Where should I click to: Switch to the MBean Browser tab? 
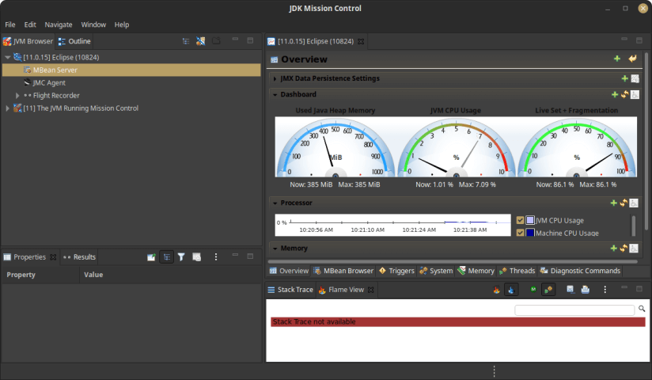[343, 271]
